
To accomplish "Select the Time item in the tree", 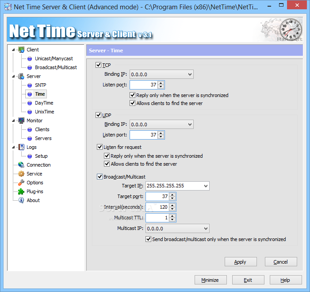I will [x=40, y=94].
